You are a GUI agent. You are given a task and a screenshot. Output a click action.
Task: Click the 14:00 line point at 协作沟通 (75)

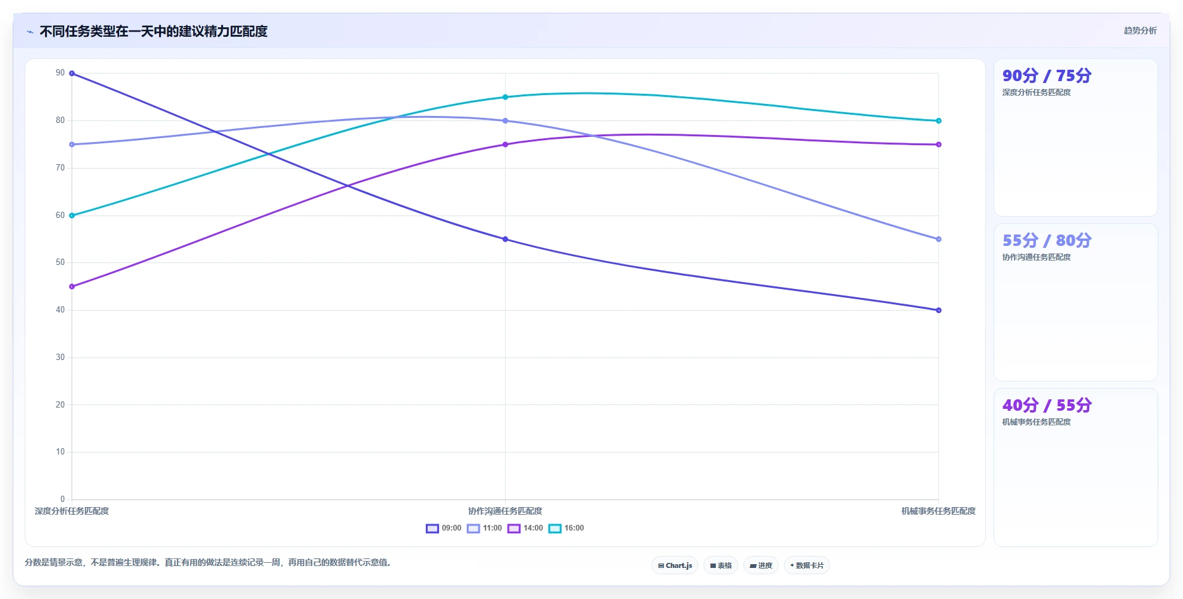[x=505, y=145]
